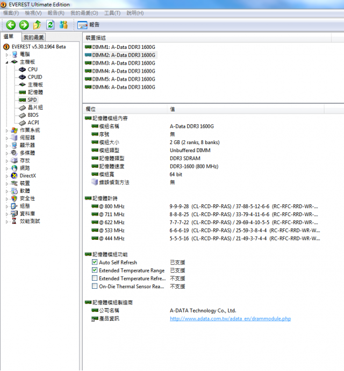Toggle the Auto Self Refresh checkbox
The width and height of the screenshot is (344, 371).
(95, 262)
